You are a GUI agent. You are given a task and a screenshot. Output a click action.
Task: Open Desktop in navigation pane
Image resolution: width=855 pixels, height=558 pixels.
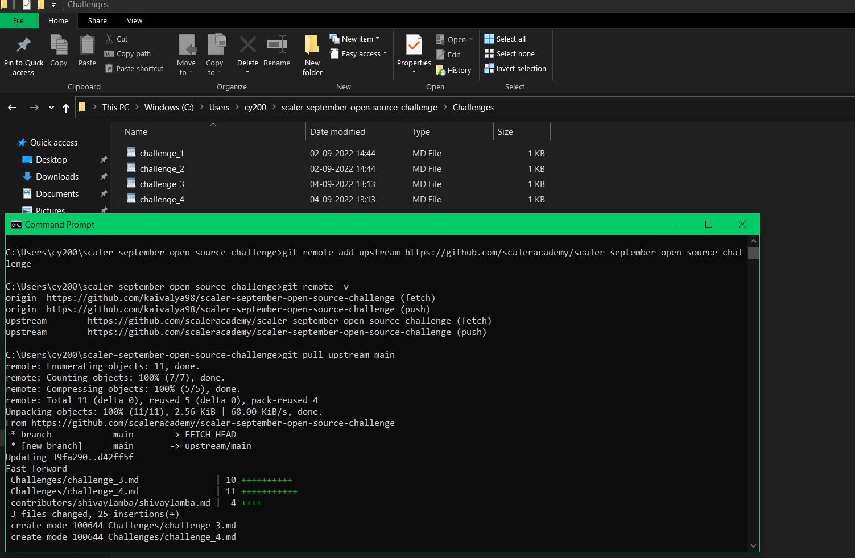tap(51, 159)
